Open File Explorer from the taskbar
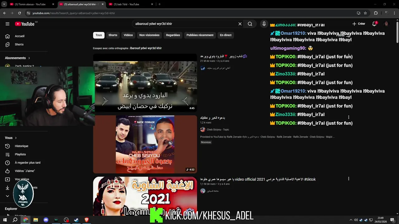 (36, 220)
